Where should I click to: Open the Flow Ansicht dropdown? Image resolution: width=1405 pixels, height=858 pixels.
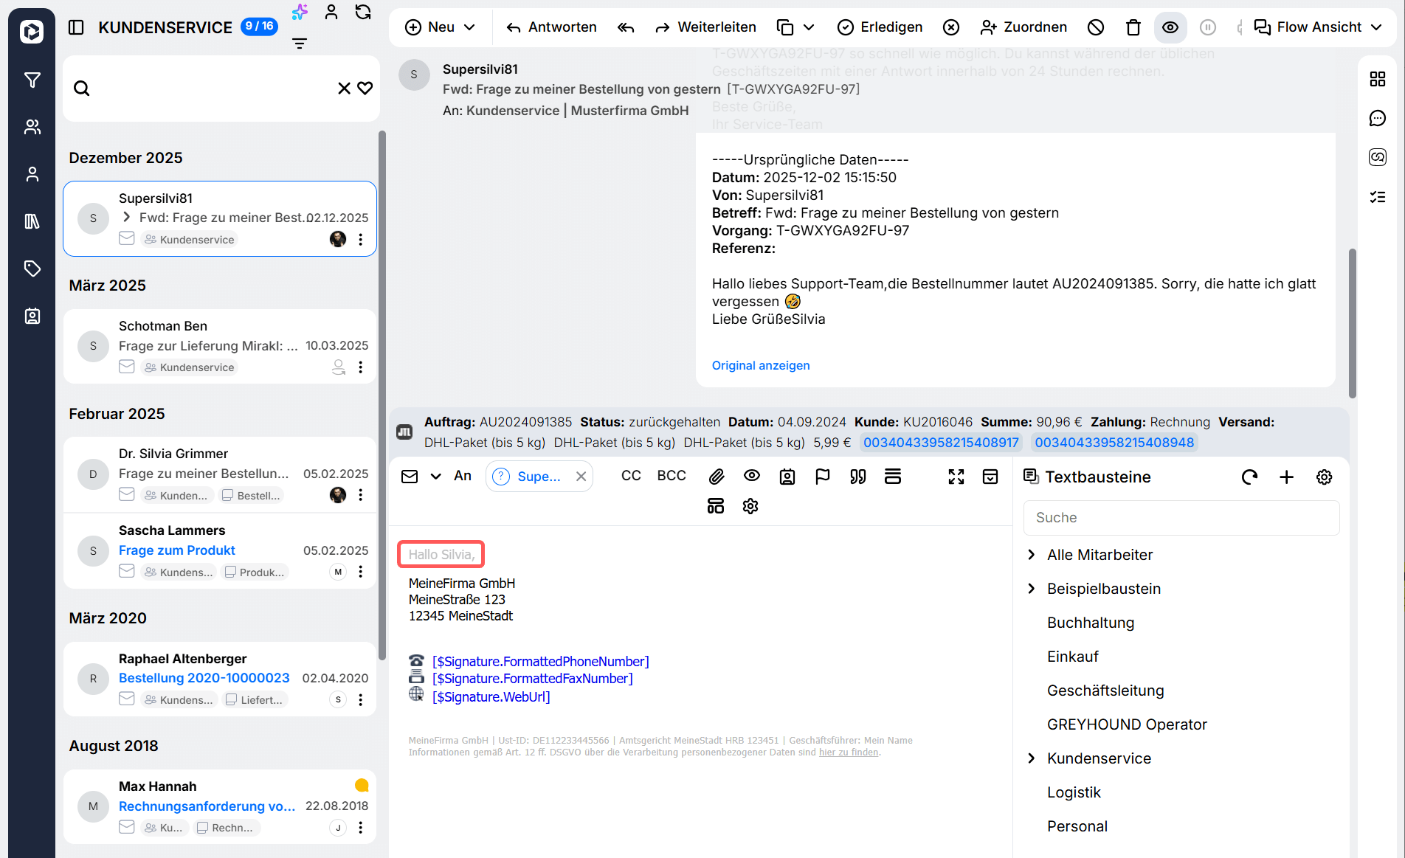pyautogui.click(x=1318, y=27)
